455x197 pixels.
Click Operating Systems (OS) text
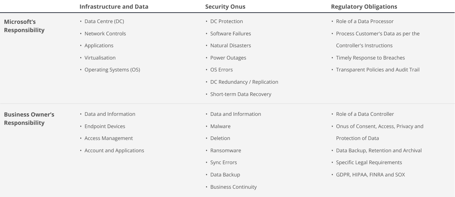click(x=112, y=70)
